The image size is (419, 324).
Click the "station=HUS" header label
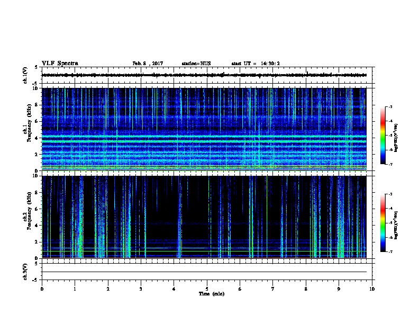click(x=196, y=64)
